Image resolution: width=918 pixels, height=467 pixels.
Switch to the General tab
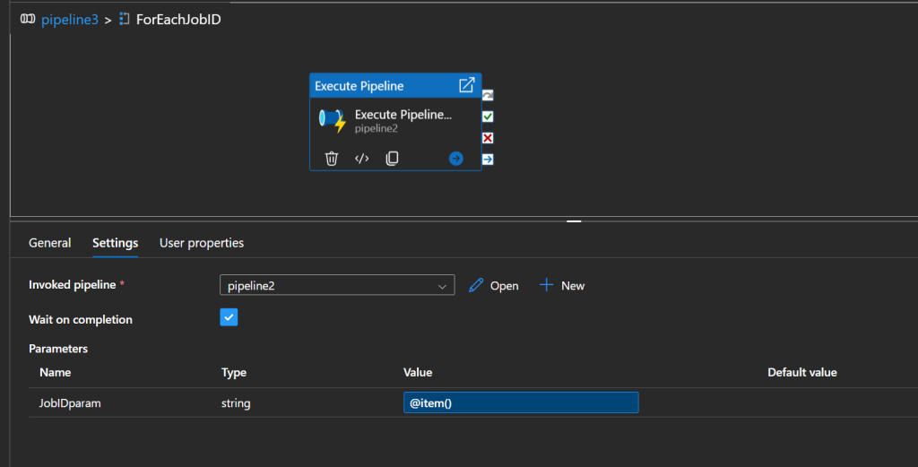pos(50,243)
